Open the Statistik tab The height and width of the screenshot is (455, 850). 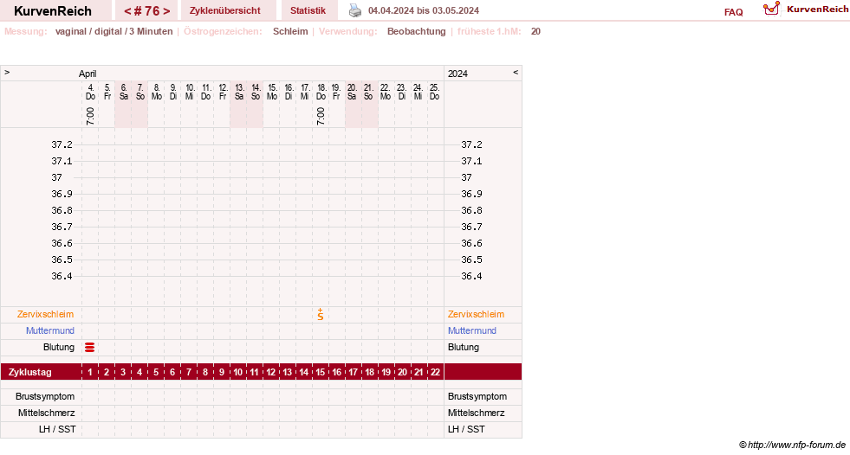[x=308, y=10]
